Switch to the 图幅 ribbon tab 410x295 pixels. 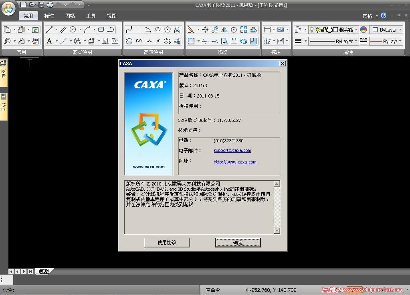[70, 16]
